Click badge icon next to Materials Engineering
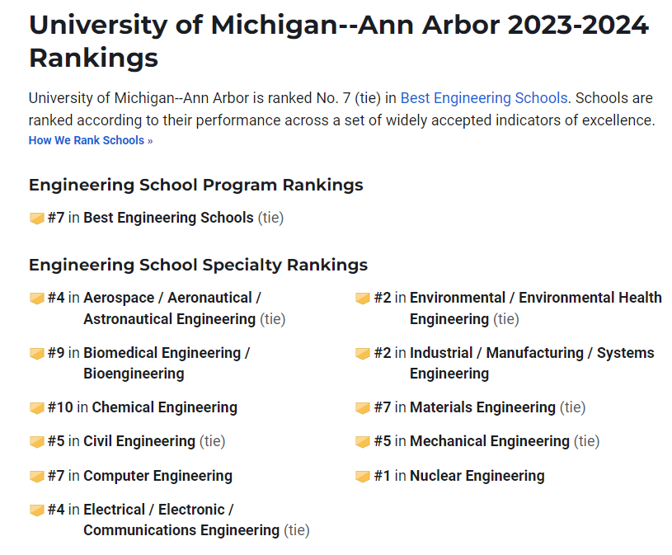Image resolution: width=672 pixels, height=555 pixels. click(363, 408)
